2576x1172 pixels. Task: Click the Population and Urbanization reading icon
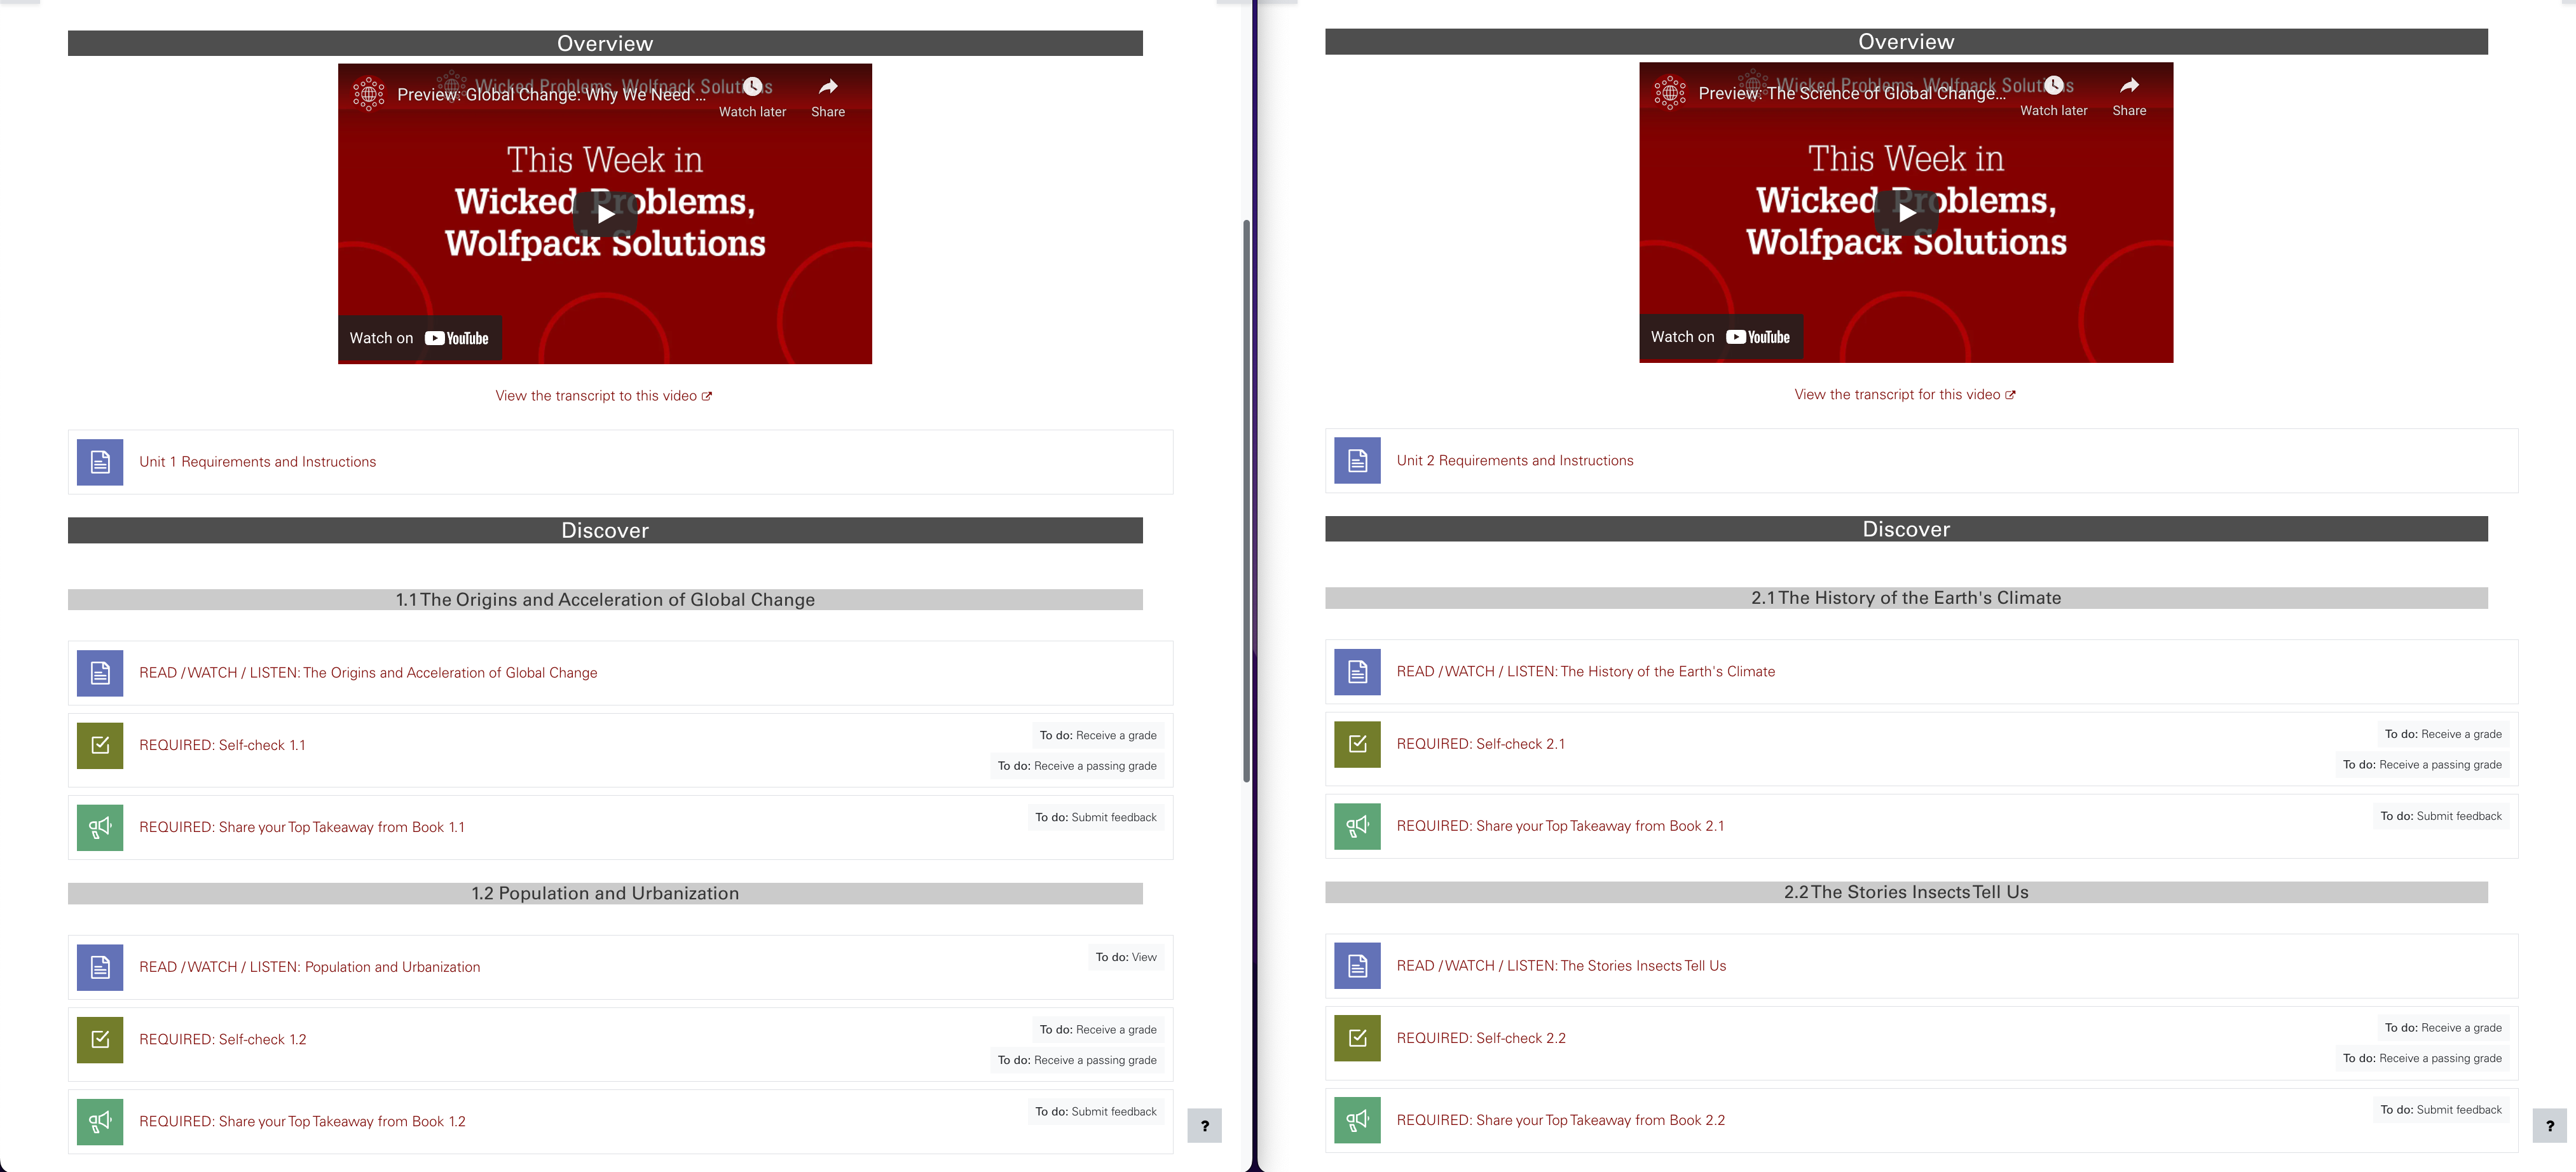point(102,965)
